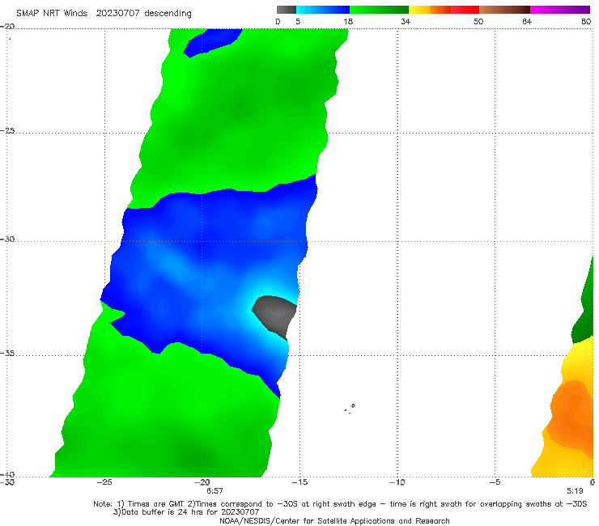Click the '18' label under the color bar
Viewport: 599px width, 526px height.
[348, 21]
